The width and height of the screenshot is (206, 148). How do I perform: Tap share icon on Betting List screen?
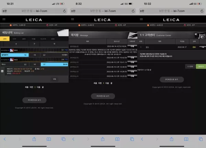34,139
